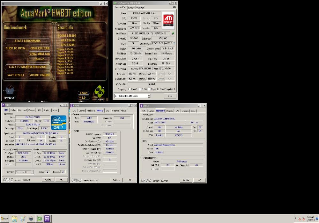Screen dimensions: 319x223
Task: Click SUBMIT ONLINE in AquaMark
Action: (x=40, y=75)
